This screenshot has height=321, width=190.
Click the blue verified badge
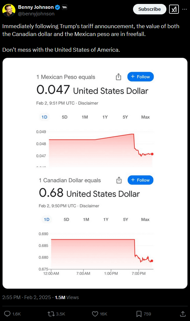(x=58, y=8)
